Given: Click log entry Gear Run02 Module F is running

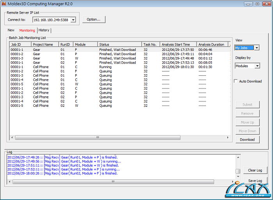Looking at the screenshot, I should pos(63,169).
